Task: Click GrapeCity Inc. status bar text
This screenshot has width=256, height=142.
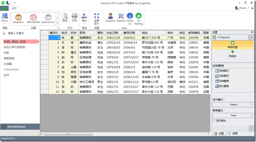Action: pos(8,138)
